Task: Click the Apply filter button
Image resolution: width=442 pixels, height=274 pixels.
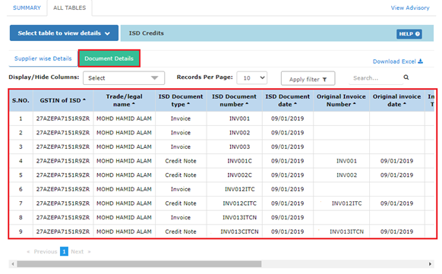Action: [308, 78]
